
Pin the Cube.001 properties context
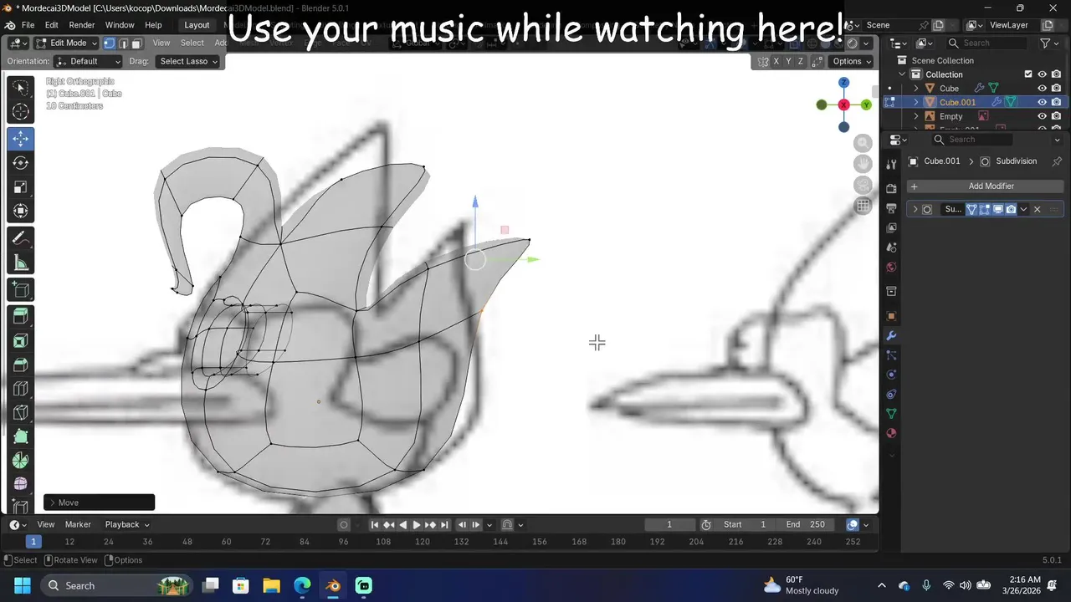coord(1057,161)
